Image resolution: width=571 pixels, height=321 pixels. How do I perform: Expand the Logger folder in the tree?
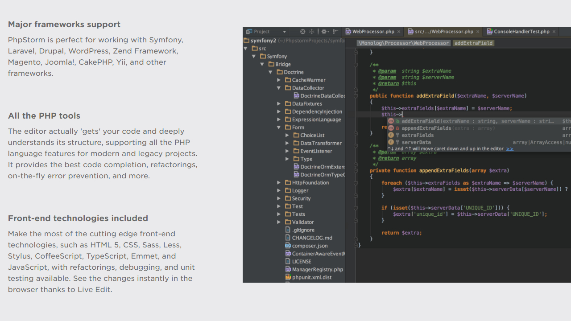[279, 190]
